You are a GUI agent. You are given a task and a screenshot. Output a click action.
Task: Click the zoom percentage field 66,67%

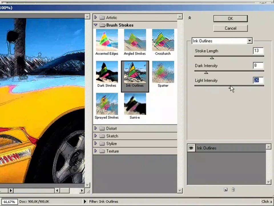[x=9, y=202]
